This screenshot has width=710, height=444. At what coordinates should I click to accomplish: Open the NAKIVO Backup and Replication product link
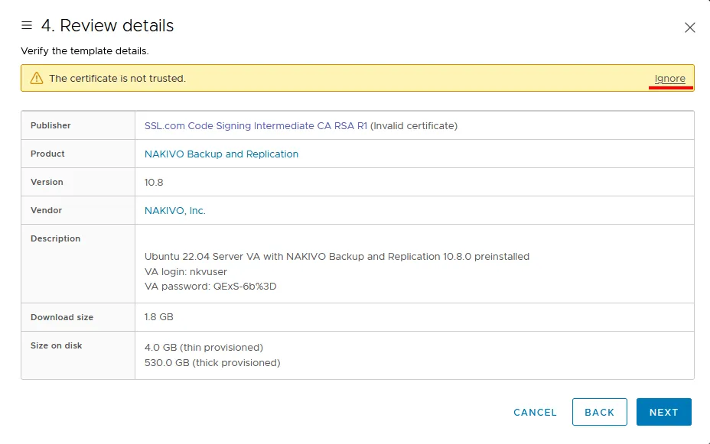pyautogui.click(x=221, y=154)
